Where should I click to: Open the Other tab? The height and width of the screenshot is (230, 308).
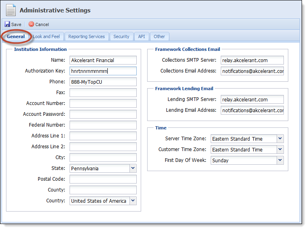click(159, 36)
